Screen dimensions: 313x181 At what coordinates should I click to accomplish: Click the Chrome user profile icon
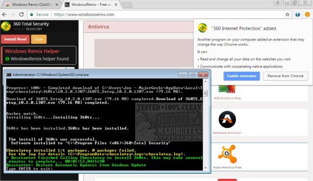278,2
